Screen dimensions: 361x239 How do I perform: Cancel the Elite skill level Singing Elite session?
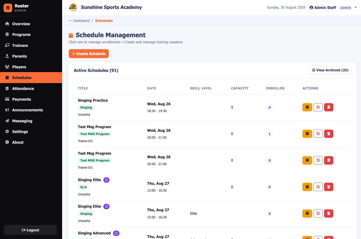click(318, 214)
